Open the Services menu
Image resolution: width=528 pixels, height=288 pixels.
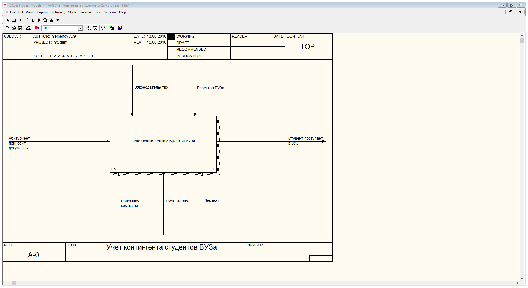pyautogui.click(x=86, y=12)
